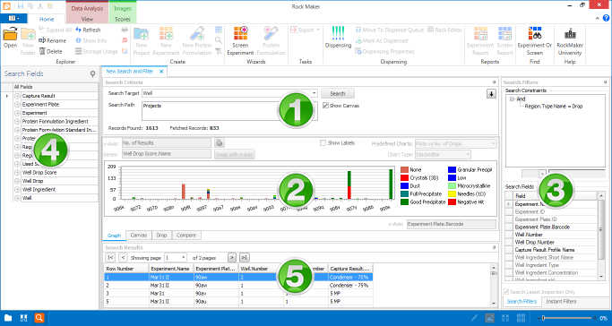Collapse the ribbon with the caret icon
The height and width of the screenshot is (326, 612).
tap(597, 18)
